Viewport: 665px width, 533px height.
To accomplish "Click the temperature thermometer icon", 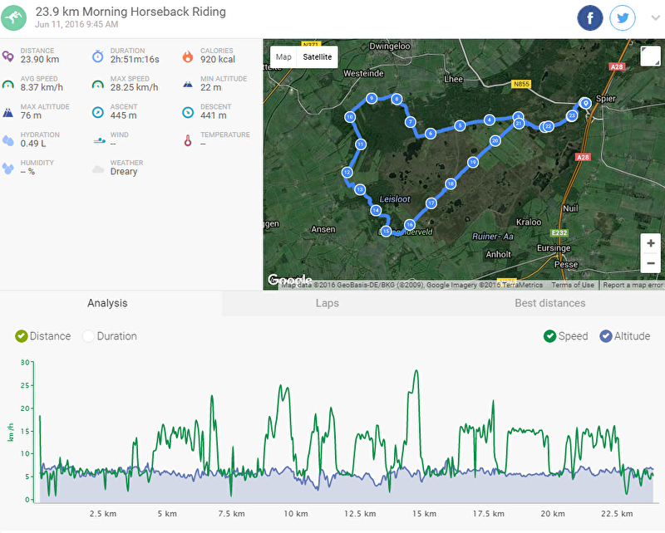I will point(188,140).
